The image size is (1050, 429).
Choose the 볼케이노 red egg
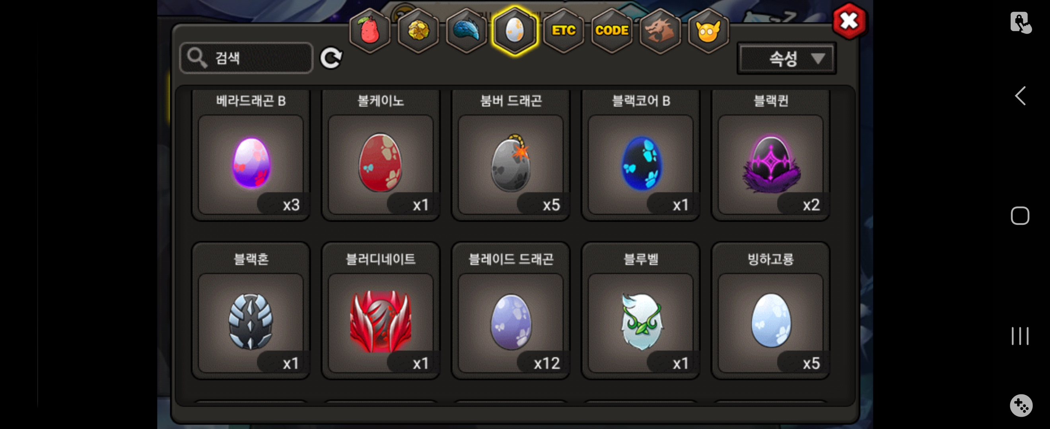pos(381,155)
